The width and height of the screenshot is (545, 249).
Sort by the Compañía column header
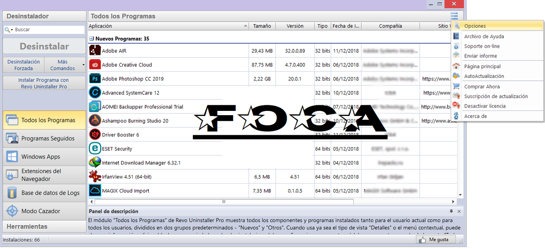tap(390, 26)
